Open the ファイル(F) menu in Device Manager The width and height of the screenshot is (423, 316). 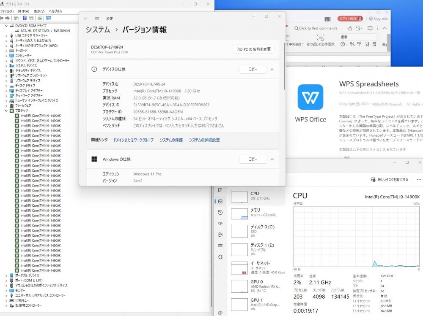click(x=7, y=11)
